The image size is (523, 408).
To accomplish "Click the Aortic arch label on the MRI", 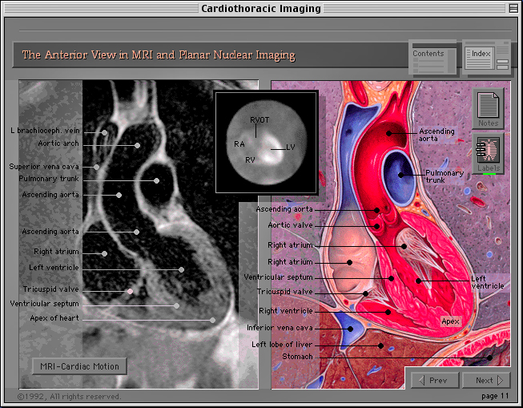I will tap(58, 143).
